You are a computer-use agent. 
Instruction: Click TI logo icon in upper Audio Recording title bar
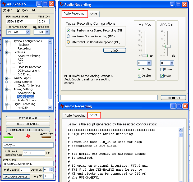click(61, 4)
